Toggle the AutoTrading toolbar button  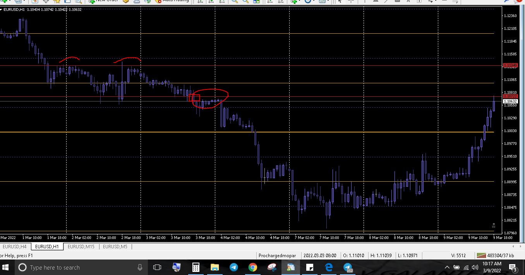pyautogui.click(x=172, y=1)
